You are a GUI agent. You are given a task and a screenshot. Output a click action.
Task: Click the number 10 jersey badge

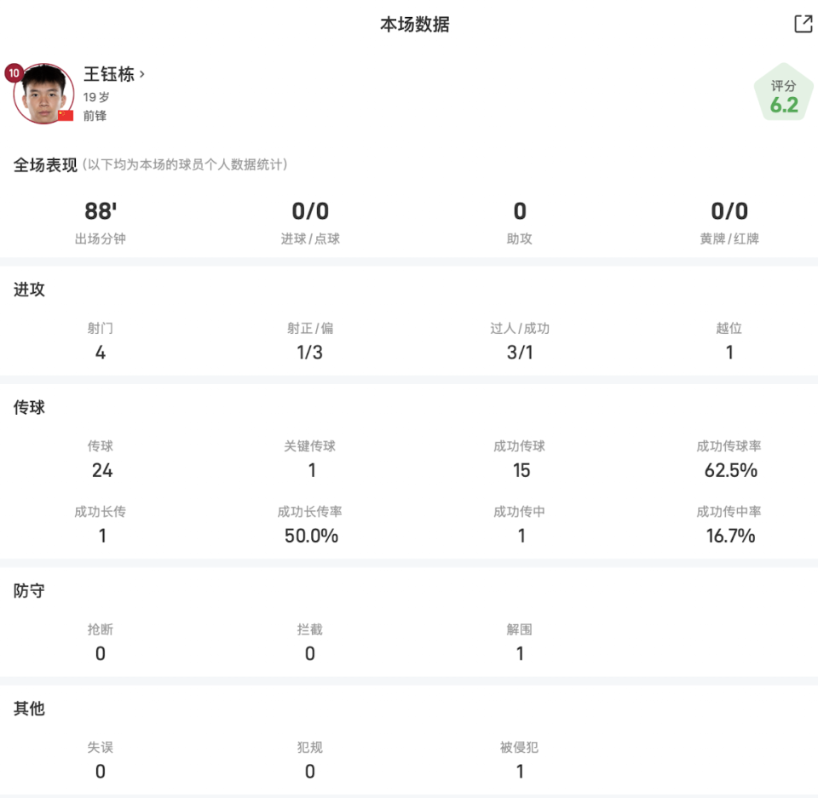click(x=14, y=73)
